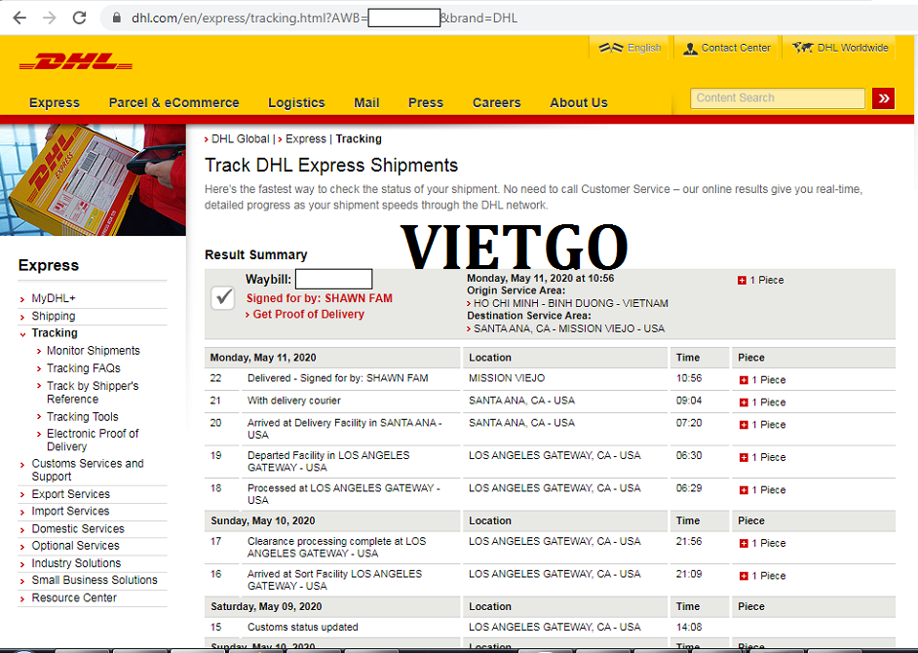Screen dimensions: 918x653
Task: Open Tracking FAQs in the sidebar
Action: click(x=84, y=368)
